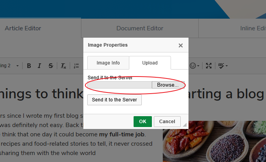Viewport: 266px width, 162px height.
Task: Open the spell check ABC menu
Action: point(221,66)
